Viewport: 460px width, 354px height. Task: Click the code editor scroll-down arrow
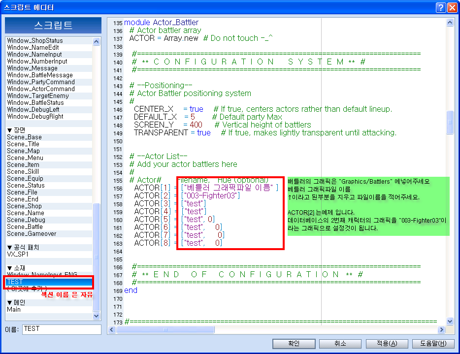[x=450, y=321]
